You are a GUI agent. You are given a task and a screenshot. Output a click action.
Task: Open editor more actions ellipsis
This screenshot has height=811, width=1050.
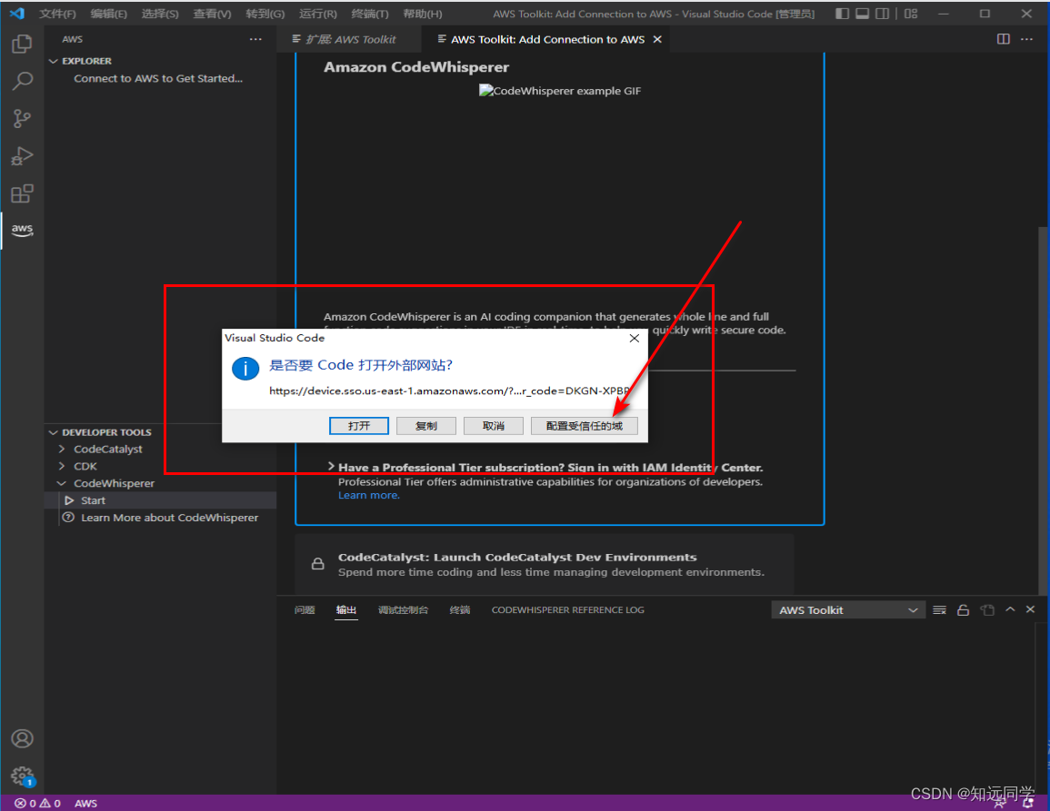coord(1026,39)
